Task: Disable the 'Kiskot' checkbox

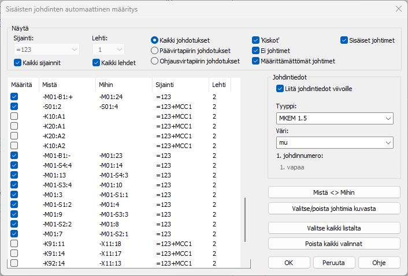Action: pyautogui.click(x=256, y=40)
